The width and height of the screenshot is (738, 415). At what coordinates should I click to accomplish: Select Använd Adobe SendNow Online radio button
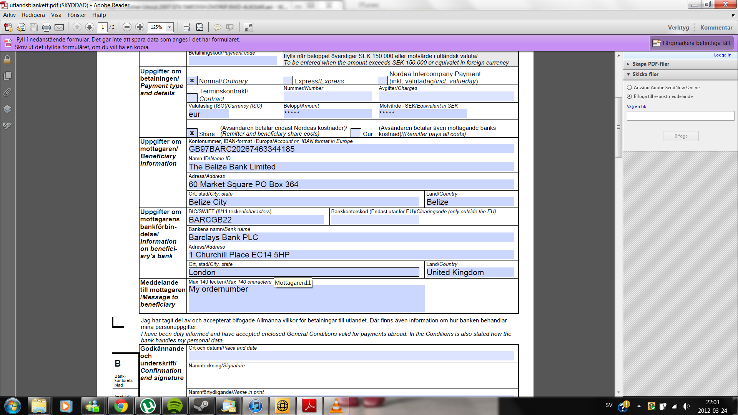coord(630,88)
